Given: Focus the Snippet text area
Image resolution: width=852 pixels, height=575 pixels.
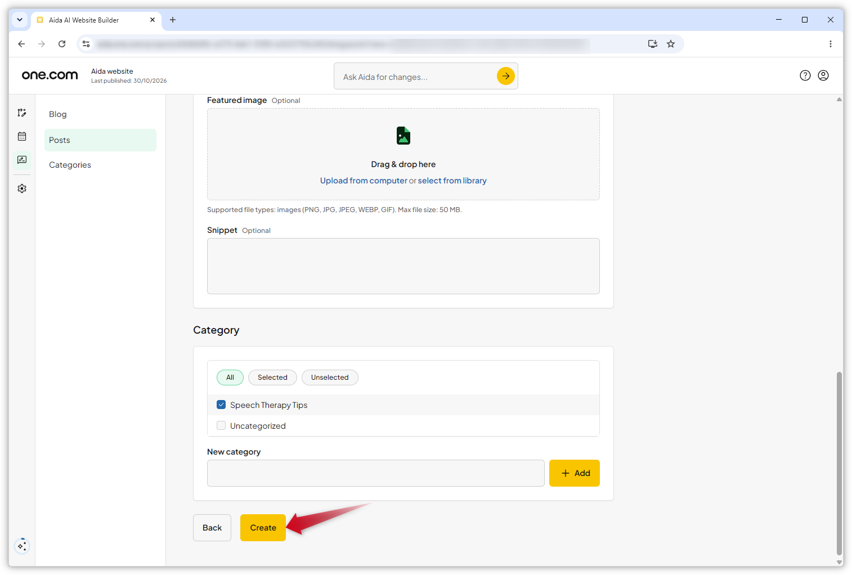Looking at the screenshot, I should 403,266.
